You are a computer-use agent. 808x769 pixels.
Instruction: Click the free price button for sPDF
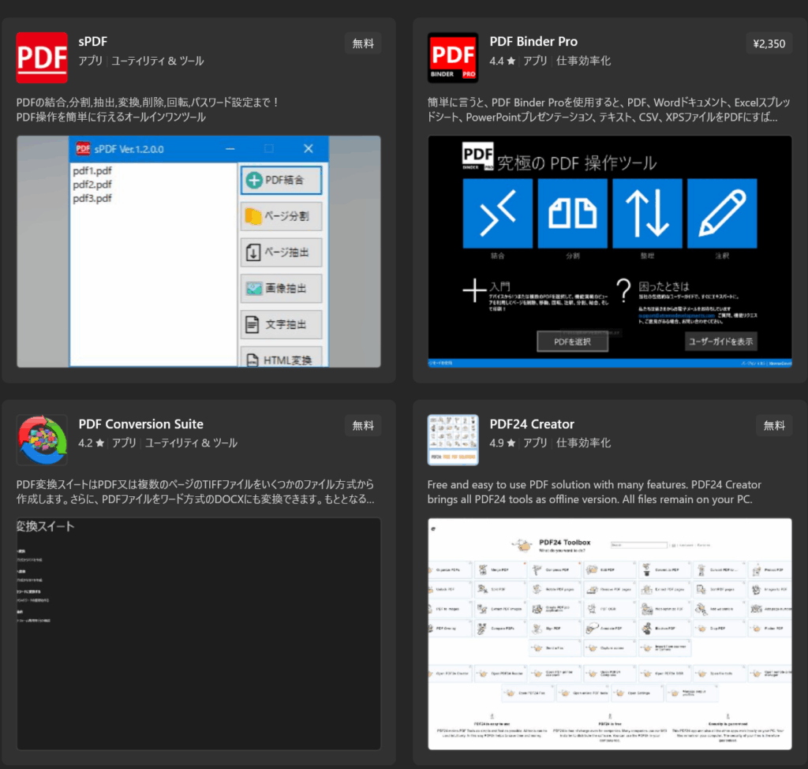coord(363,43)
